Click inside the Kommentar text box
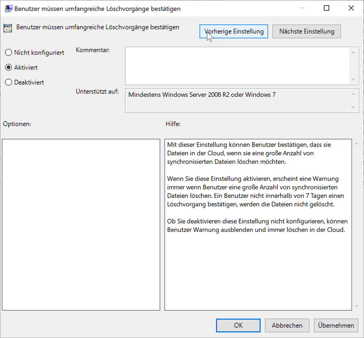The width and height of the screenshot is (364, 338). coord(237,66)
